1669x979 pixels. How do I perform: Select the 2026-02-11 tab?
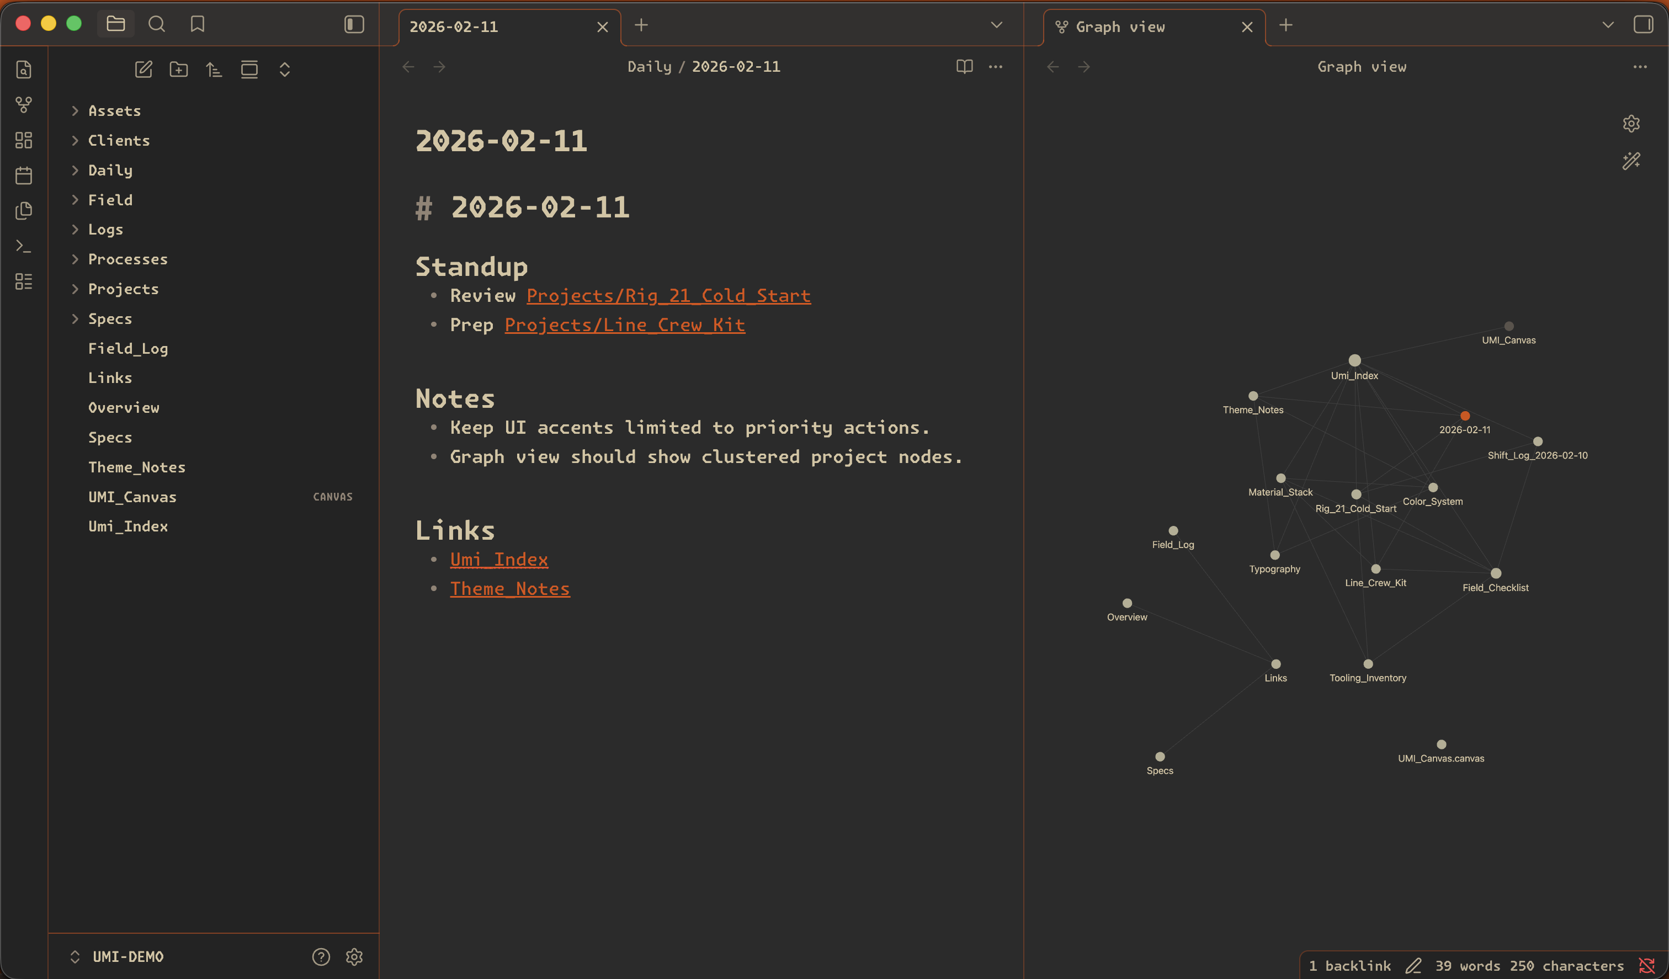tap(454, 26)
